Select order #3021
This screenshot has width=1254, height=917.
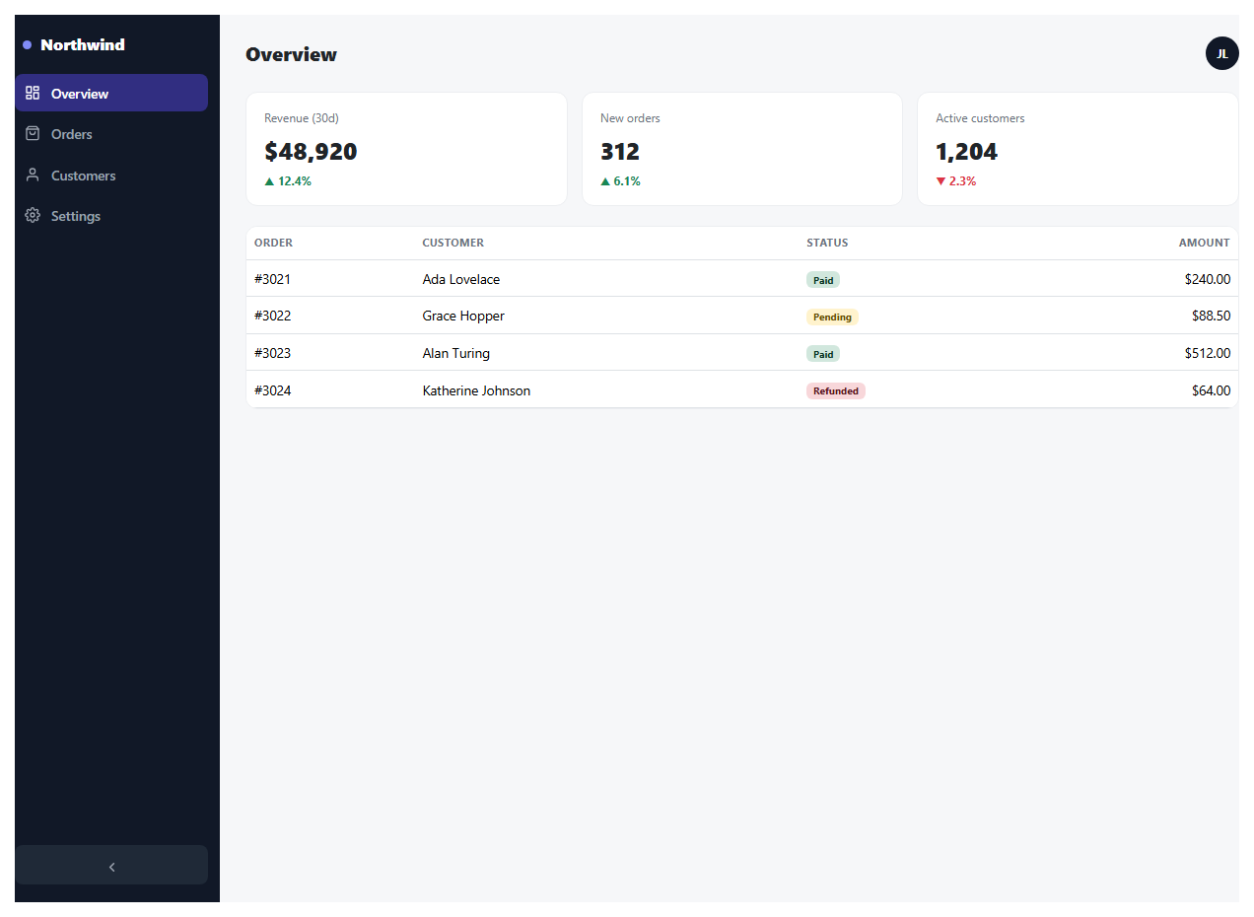click(x=272, y=279)
